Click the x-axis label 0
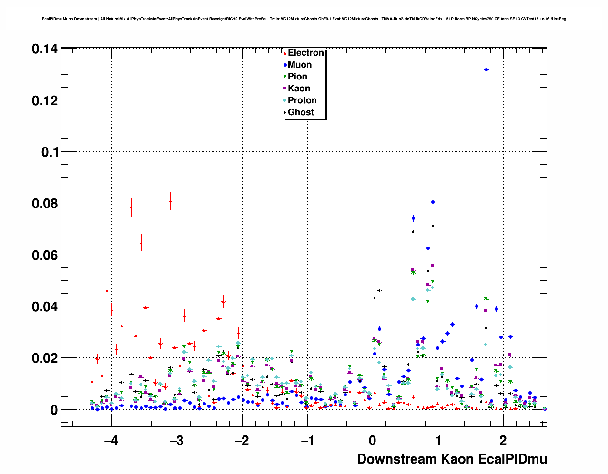This screenshot has height=474, width=608. 373,441
